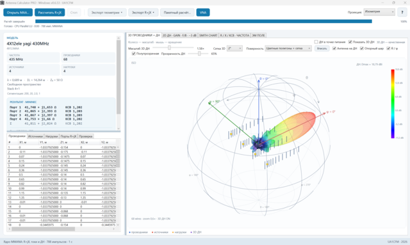The height and width of the screenshot is (245, 410).
Task: Click wire row 18 in the table
Action: pyautogui.click(x=61, y=225)
